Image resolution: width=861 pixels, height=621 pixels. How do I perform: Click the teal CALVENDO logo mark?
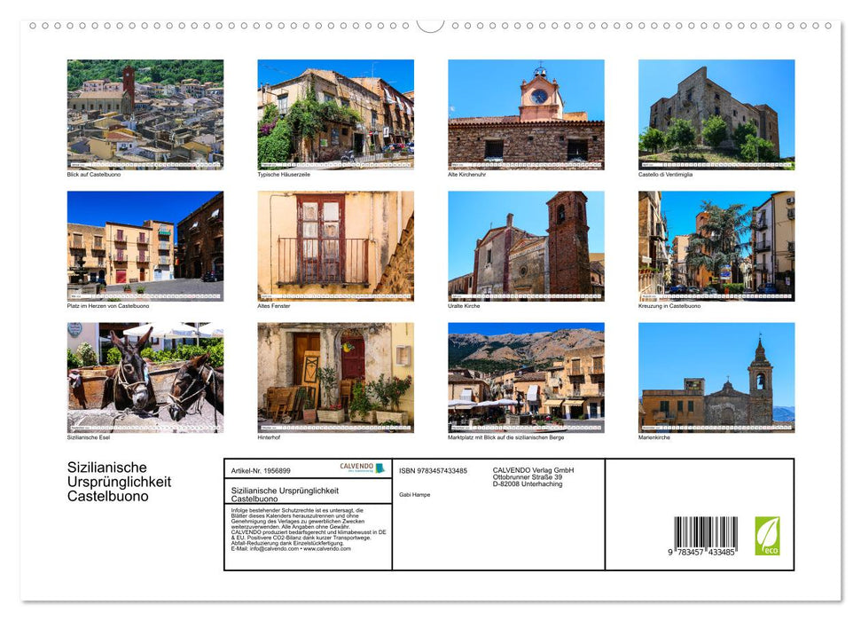point(380,468)
